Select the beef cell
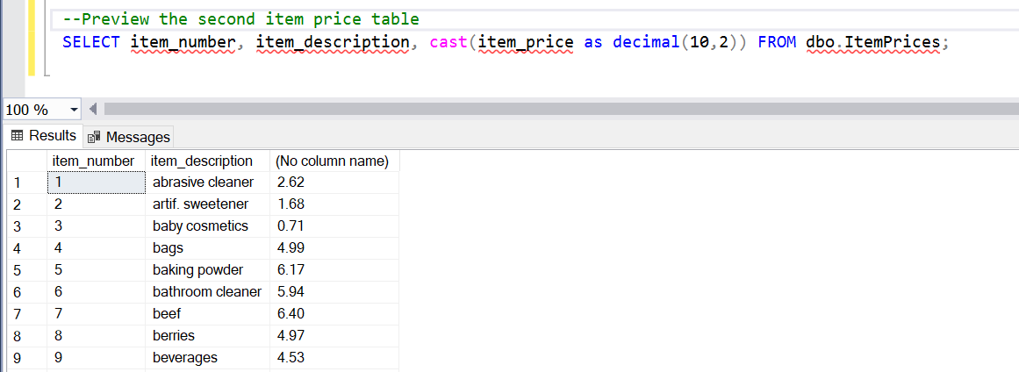 click(207, 314)
